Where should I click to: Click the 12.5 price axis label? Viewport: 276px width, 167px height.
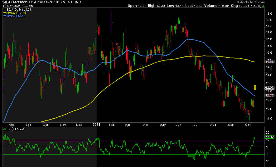269,100
